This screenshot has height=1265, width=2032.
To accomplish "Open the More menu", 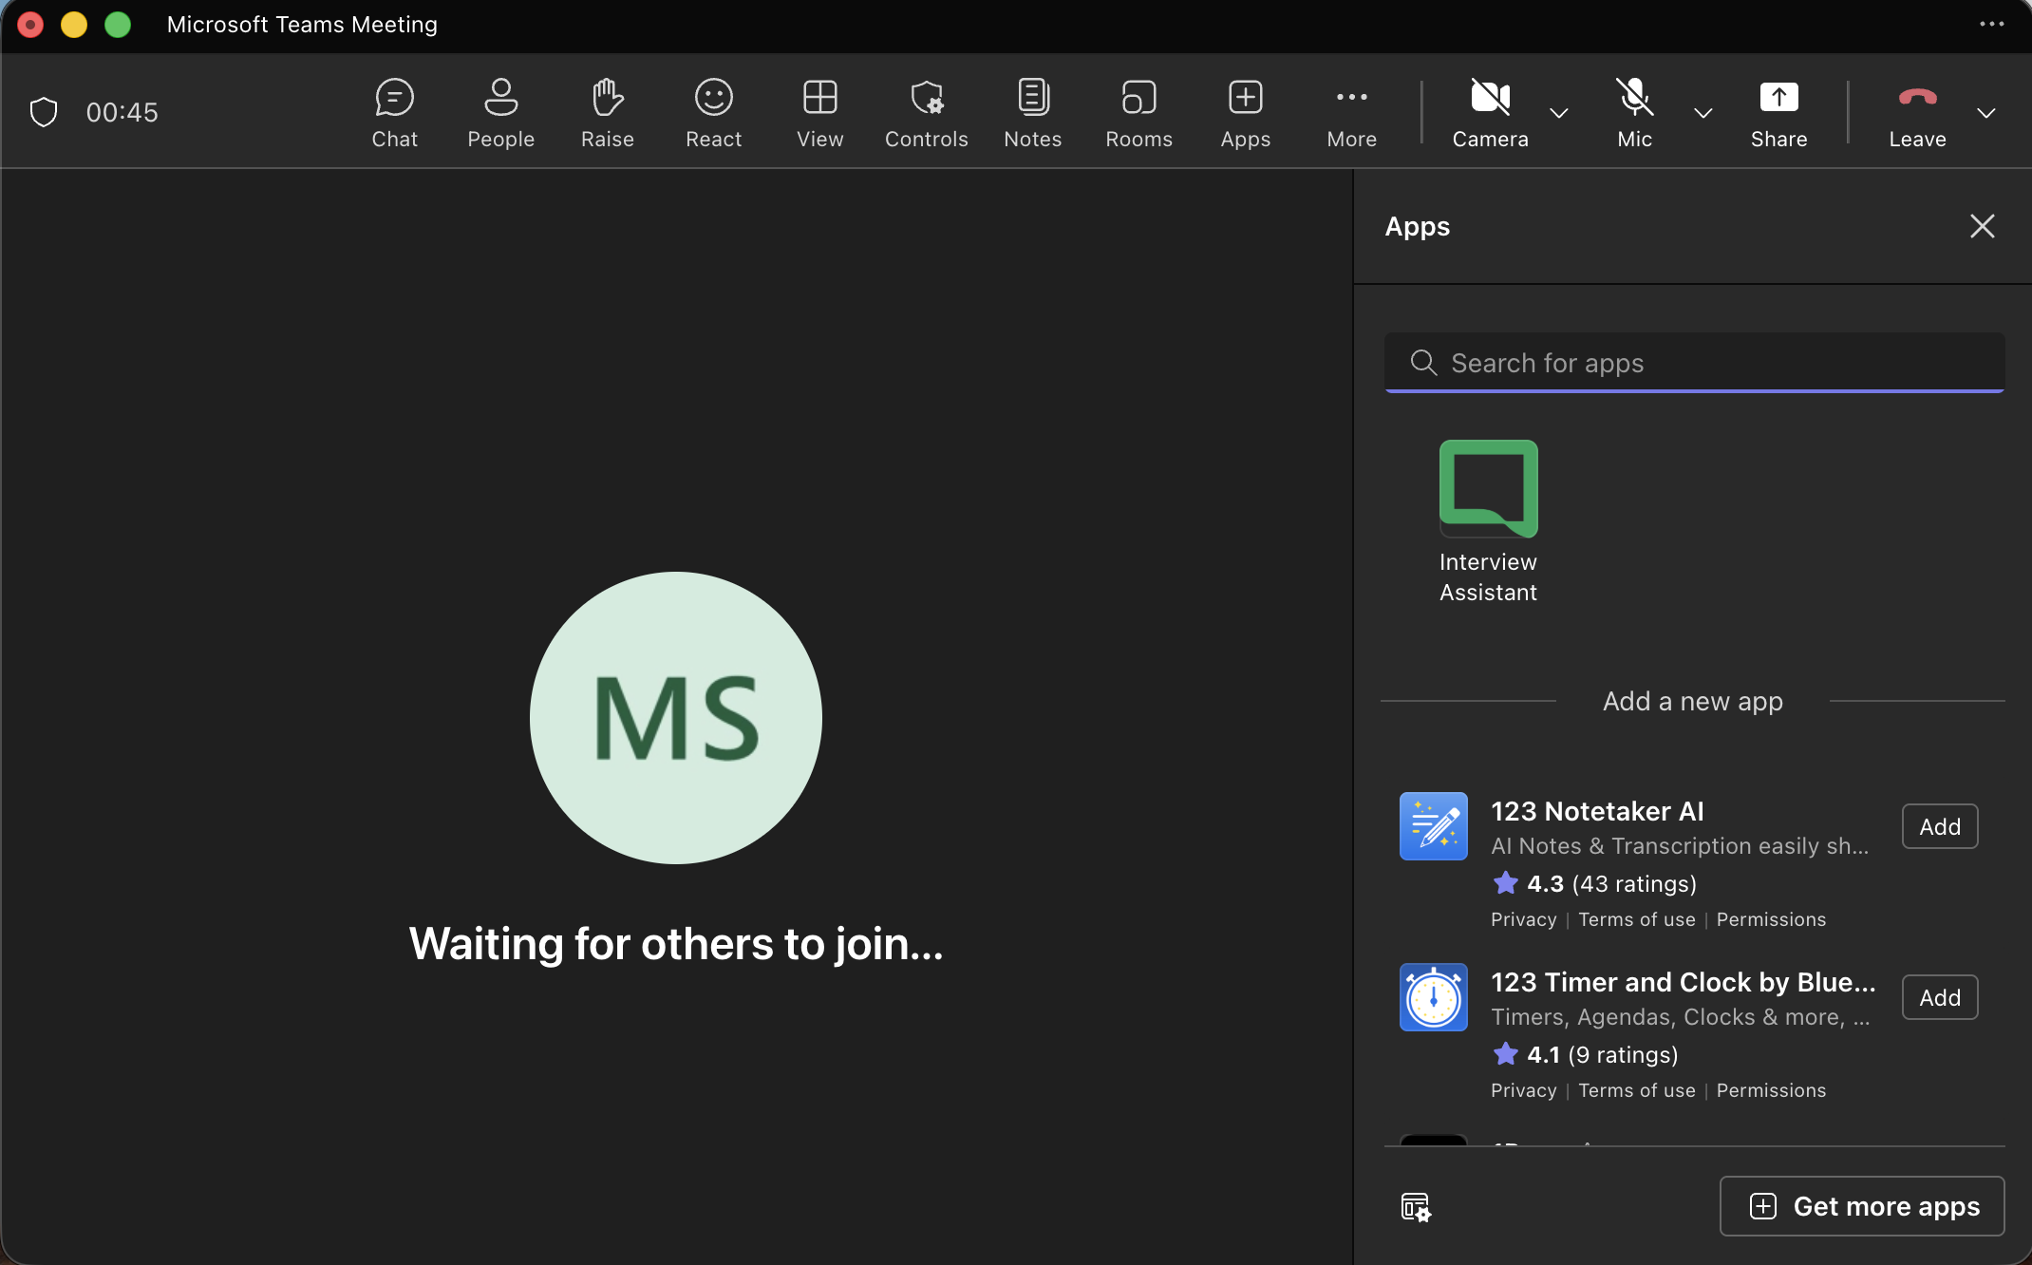I will [x=1351, y=111].
